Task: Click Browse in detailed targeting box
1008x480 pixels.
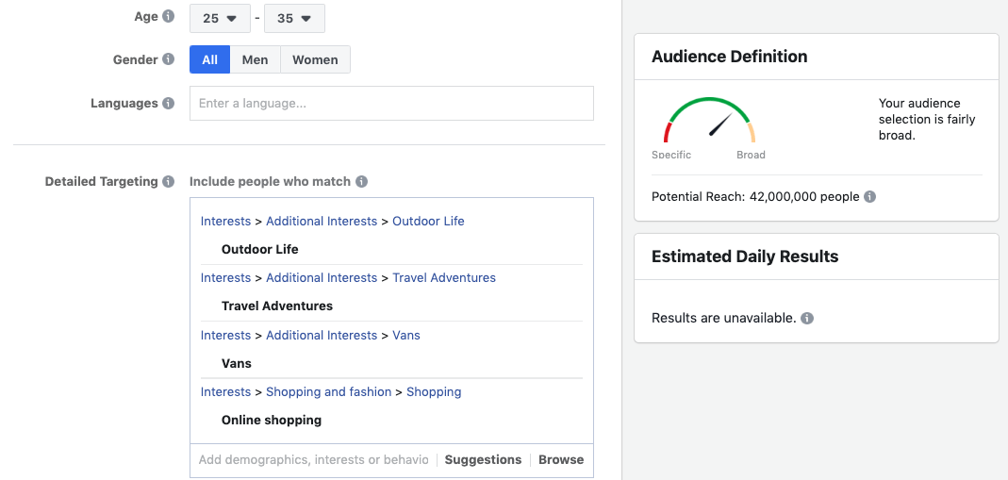Action: [x=561, y=460]
